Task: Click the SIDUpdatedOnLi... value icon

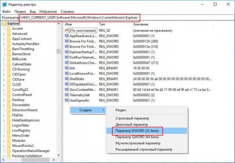Action: pos(67,84)
